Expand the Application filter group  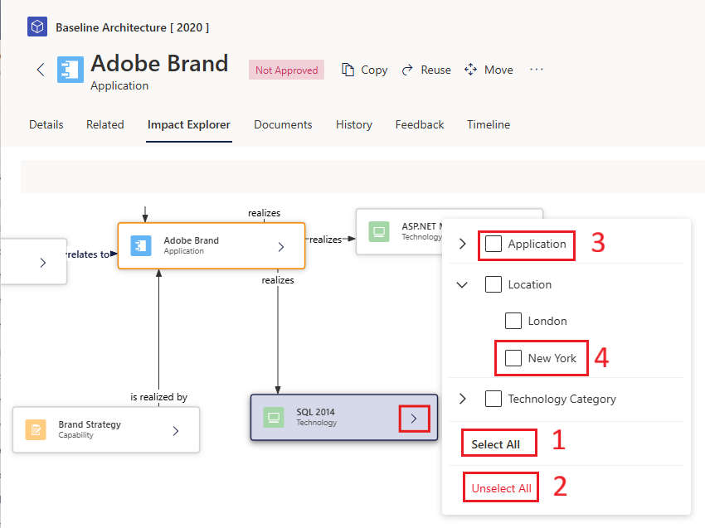(463, 244)
